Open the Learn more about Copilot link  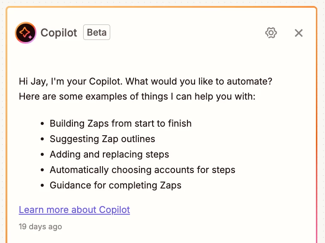click(x=75, y=210)
